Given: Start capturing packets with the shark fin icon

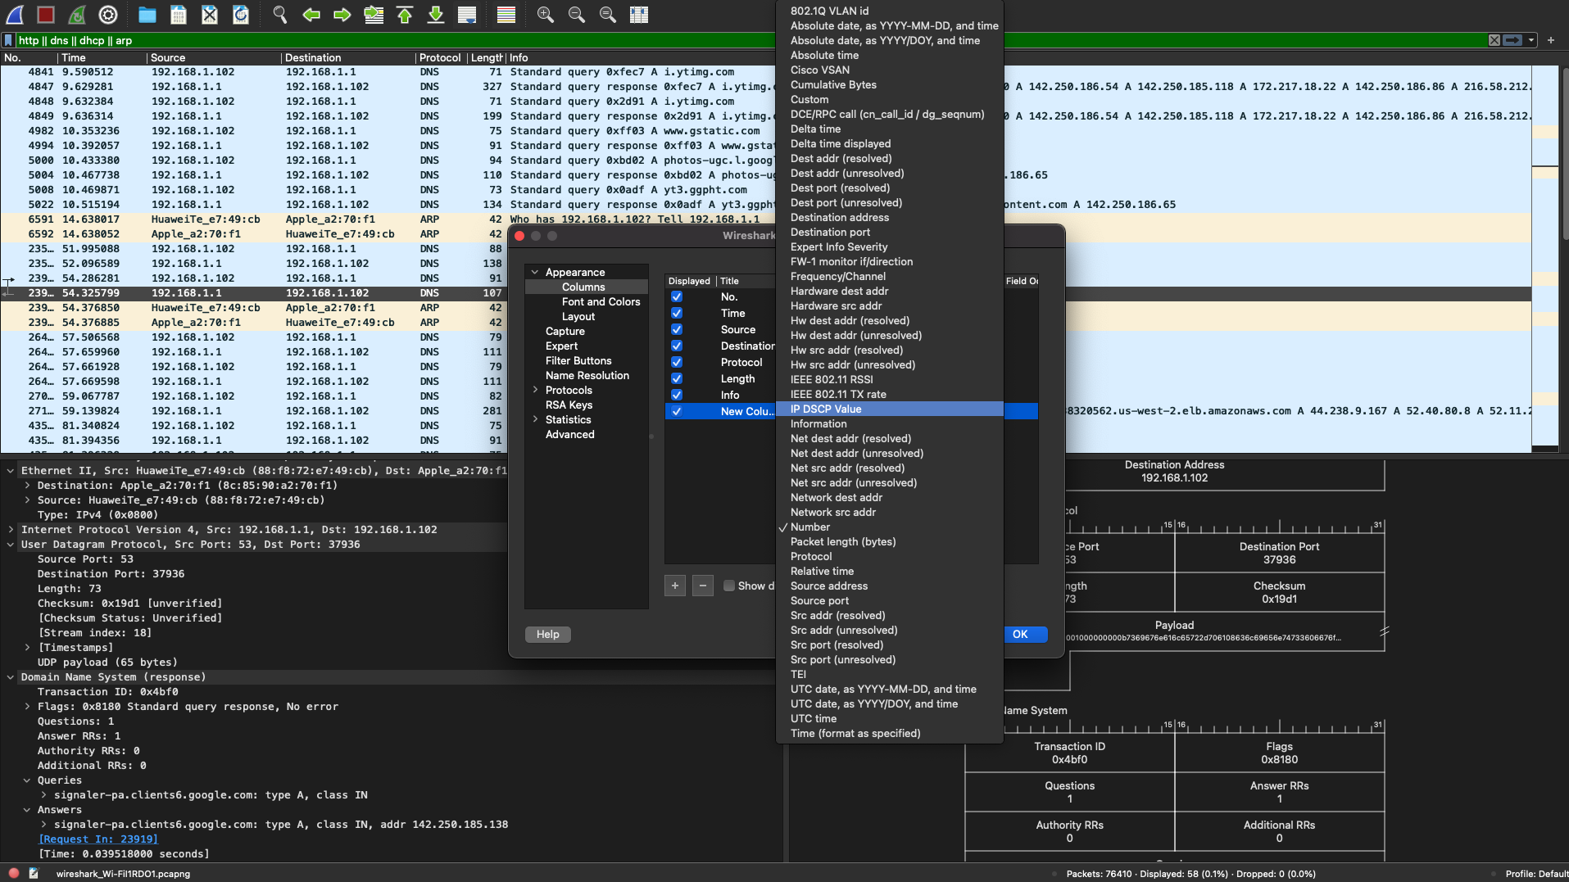Looking at the screenshot, I should point(15,15).
